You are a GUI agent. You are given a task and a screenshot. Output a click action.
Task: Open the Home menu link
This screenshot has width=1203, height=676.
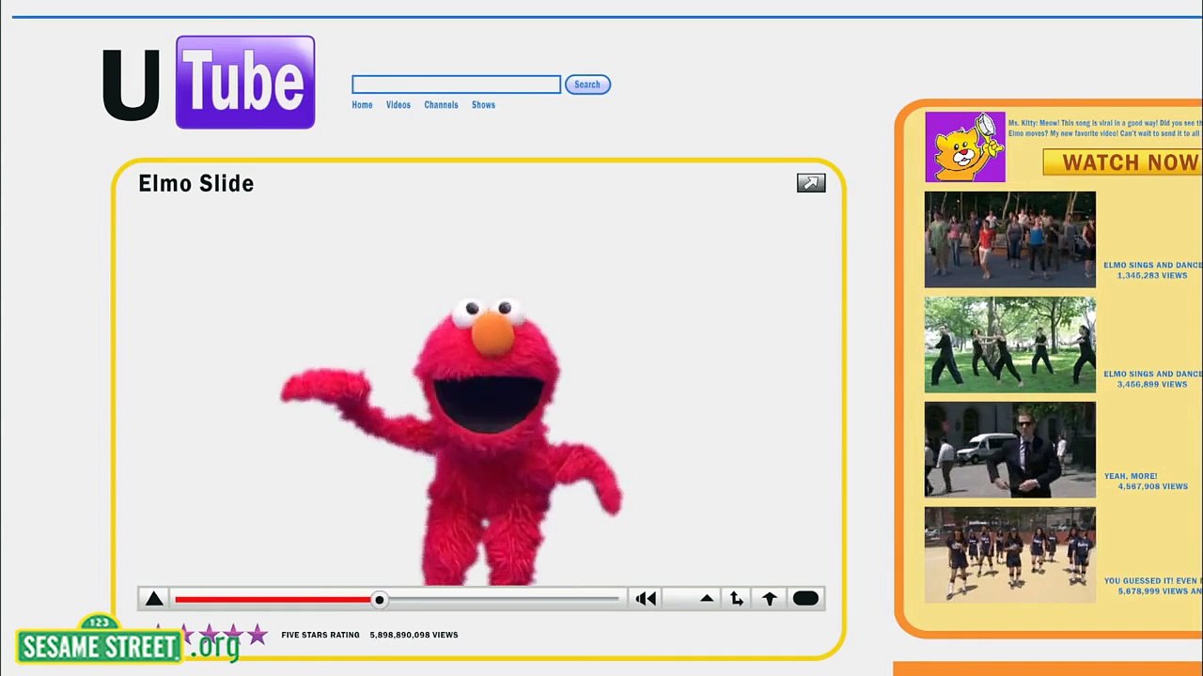point(362,105)
